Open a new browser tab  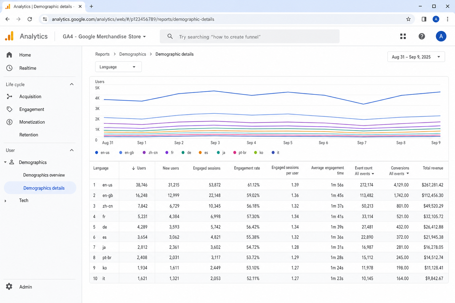pos(91,6)
